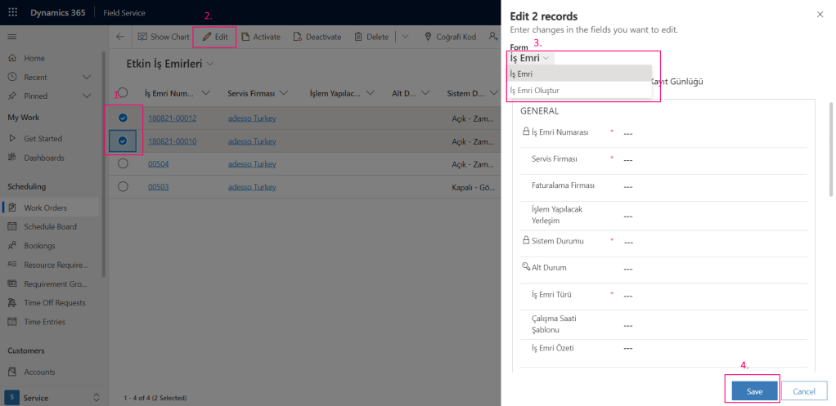Collapse the sidebar with the hamburger icon
The image size is (836, 406).
click(11, 37)
